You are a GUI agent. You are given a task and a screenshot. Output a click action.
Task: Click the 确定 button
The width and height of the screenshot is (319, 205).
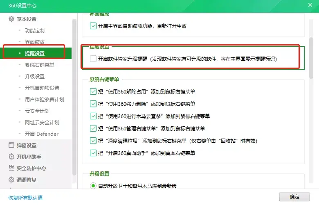[294, 197]
